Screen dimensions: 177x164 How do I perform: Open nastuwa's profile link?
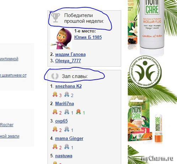pos(64,156)
